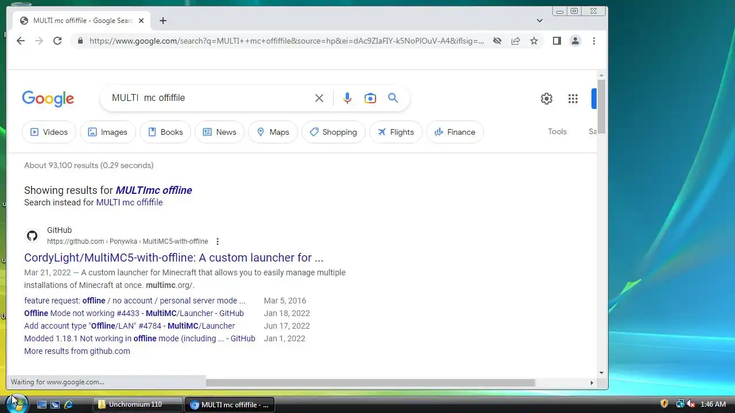Screen dimensions: 735x413
Task: Search instead for MULTI mc offiffile
Action: coord(129,202)
